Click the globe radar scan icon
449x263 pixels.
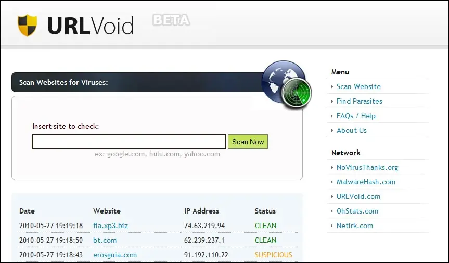click(x=287, y=85)
